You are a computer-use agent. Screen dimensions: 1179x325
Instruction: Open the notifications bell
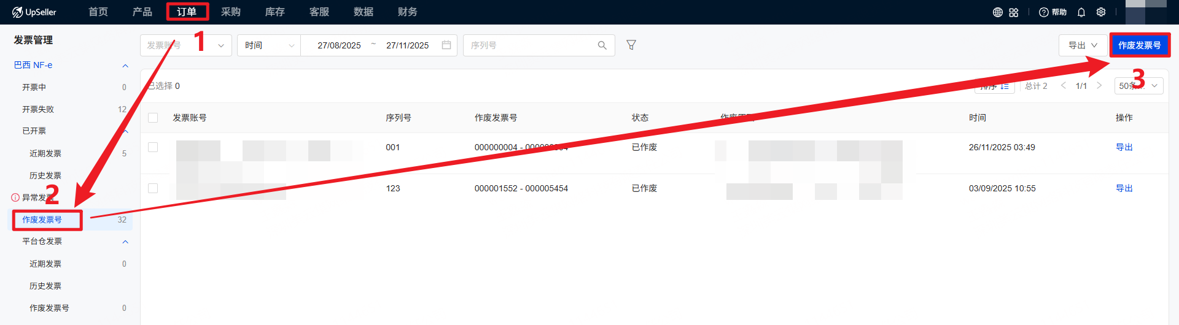(x=1081, y=12)
